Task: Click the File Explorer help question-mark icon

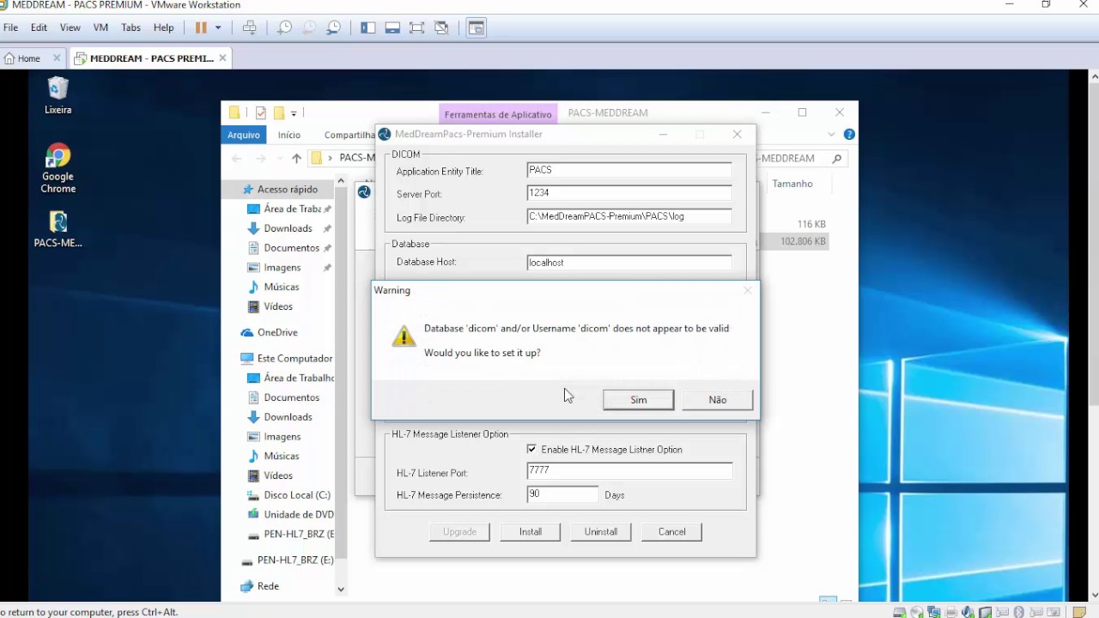Action: pyautogui.click(x=849, y=135)
